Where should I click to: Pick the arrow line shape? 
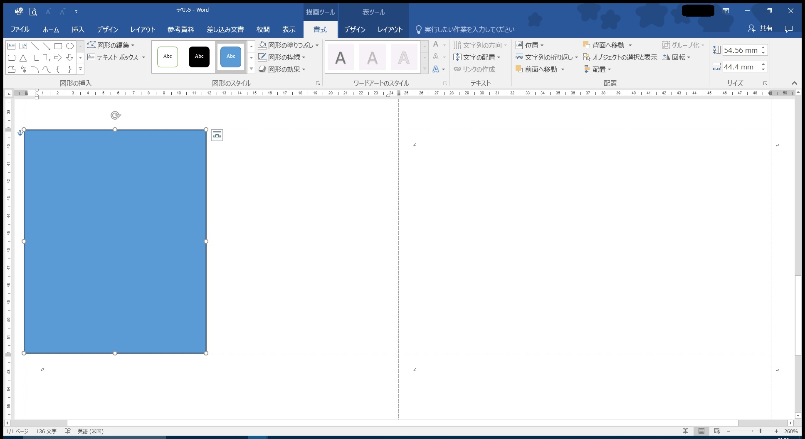[x=47, y=46]
